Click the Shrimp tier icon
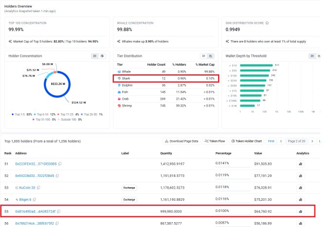Screen dimensions: 331x227 coord(119,105)
